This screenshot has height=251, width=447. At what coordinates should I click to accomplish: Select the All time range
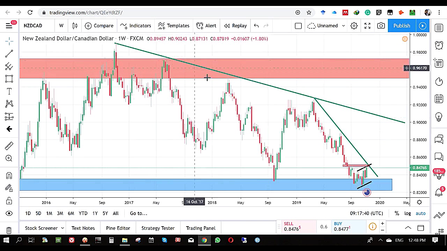point(116,213)
